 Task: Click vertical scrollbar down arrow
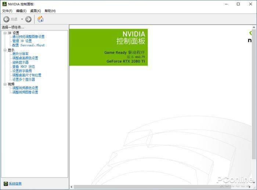point(254,182)
